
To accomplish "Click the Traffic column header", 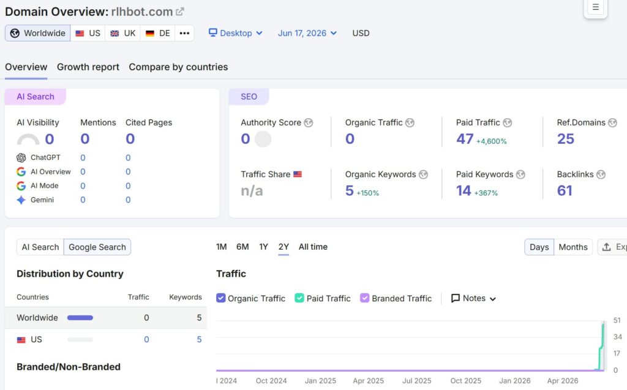I will [x=138, y=297].
